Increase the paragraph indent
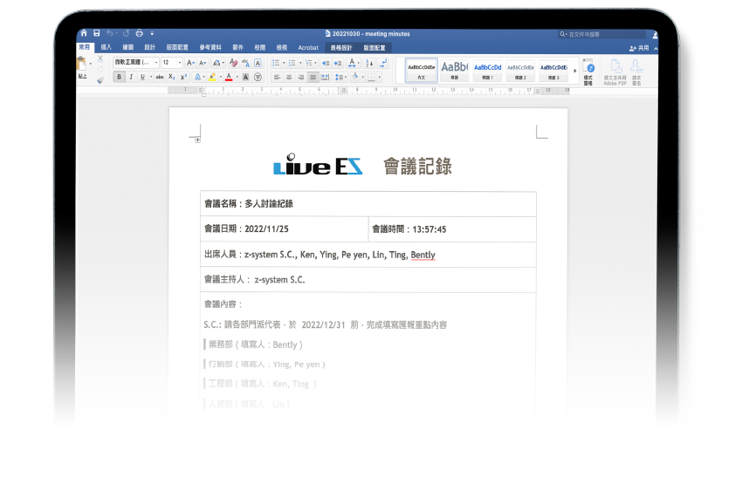Viewport: 735px width, 484px height. (338, 63)
